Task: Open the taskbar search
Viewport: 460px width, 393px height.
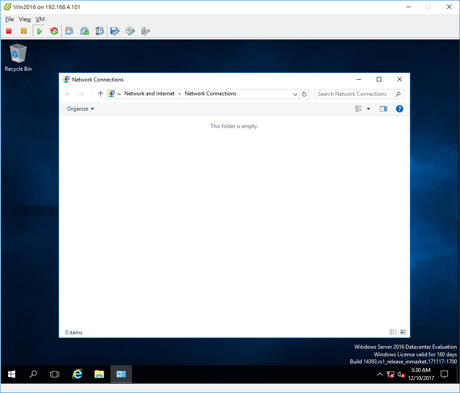Action: (33, 374)
